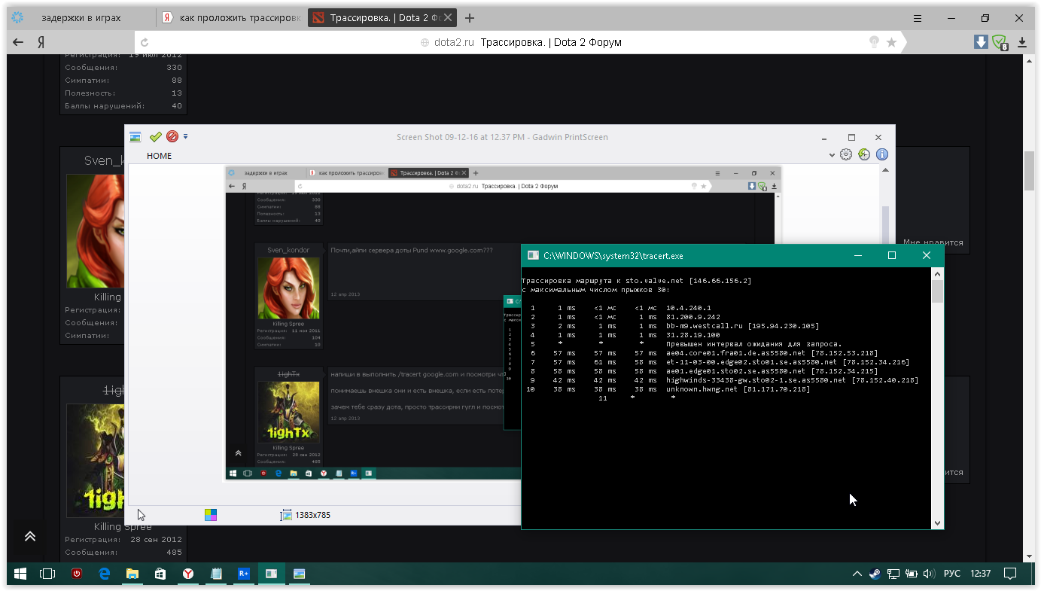Image resolution: width=1041 pixels, height=591 pixels.
Task: Open Gadwin info about icon
Action: point(881,154)
